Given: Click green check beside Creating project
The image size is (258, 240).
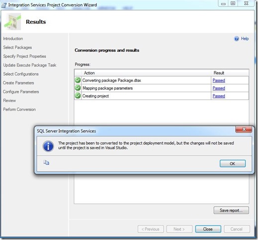Looking at the screenshot, I should (78, 96).
